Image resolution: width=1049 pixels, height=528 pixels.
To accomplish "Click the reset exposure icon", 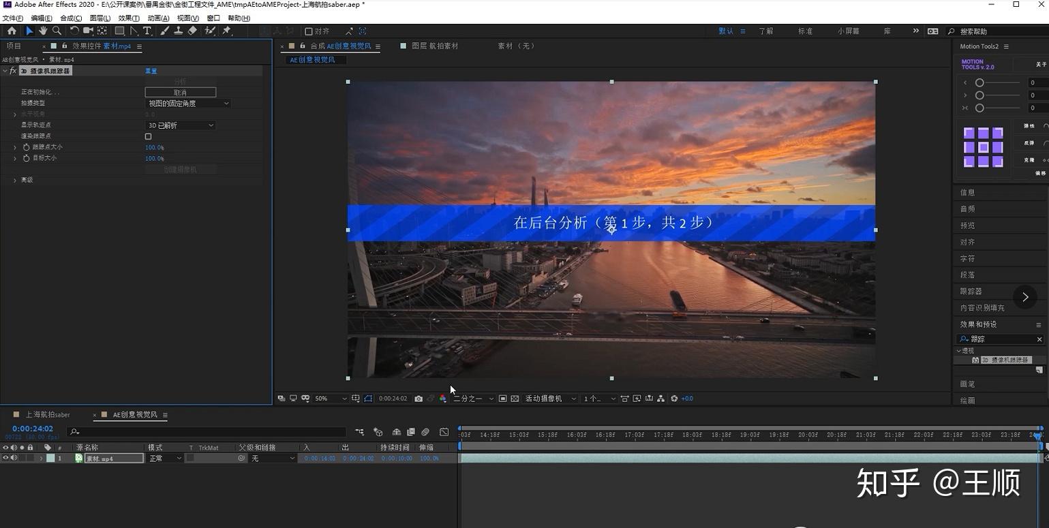I will coord(674,399).
